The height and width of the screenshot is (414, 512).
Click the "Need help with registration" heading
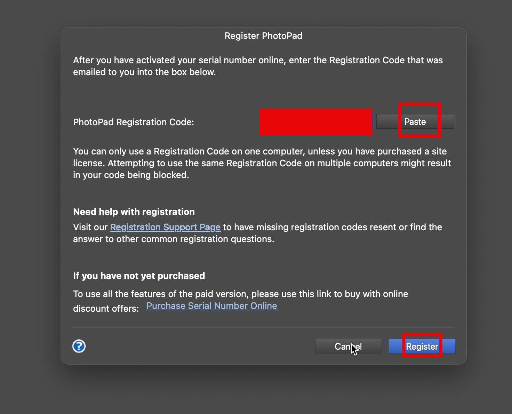coord(134,212)
